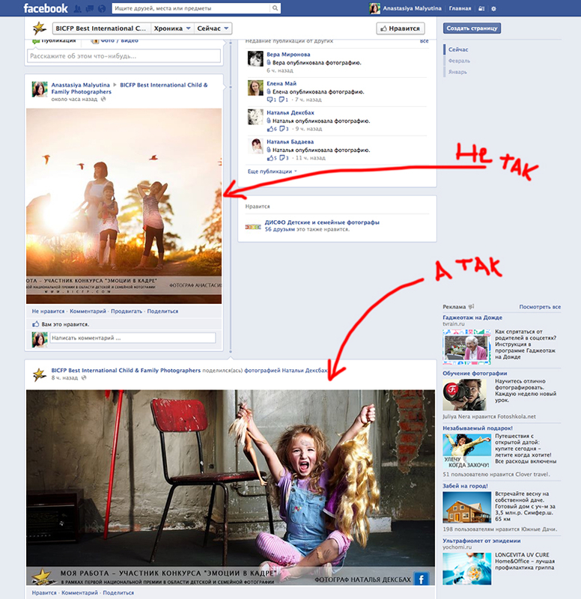581x599 pixels.
Task: Click the Facebook logo in top bar
Action: pos(45,9)
